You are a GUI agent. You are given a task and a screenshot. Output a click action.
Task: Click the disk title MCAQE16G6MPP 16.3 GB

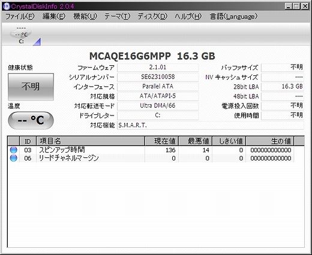coord(152,56)
